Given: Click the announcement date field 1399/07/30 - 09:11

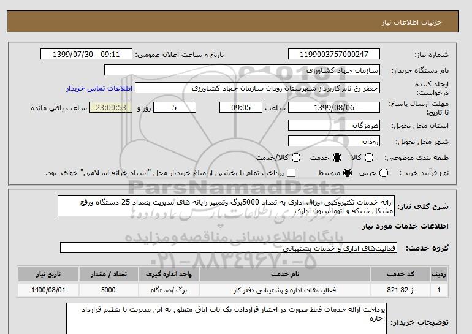Looking at the screenshot, I should click(86, 55).
